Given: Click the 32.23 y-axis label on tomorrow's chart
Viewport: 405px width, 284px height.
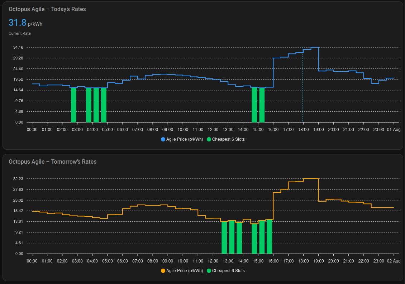Looking at the screenshot, I should (x=18, y=179).
